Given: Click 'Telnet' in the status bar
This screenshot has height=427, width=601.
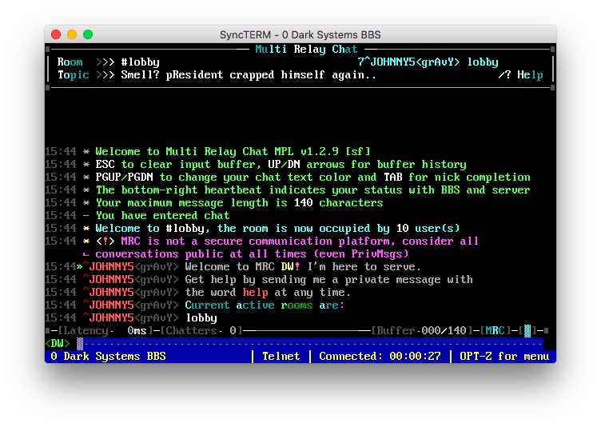Looking at the screenshot, I should [281, 356].
